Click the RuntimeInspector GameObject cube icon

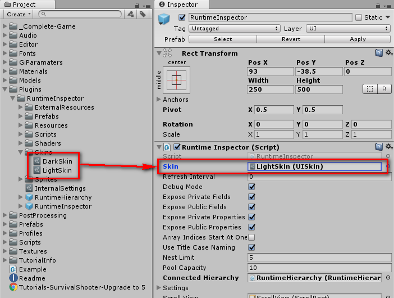point(163,19)
